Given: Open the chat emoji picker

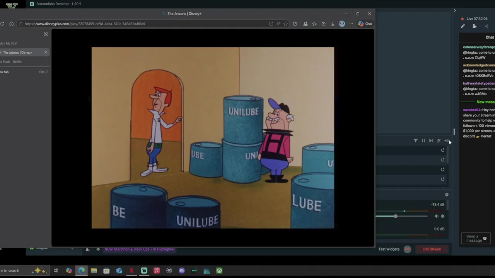Looking at the screenshot, I should pyautogui.click(x=485, y=239).
